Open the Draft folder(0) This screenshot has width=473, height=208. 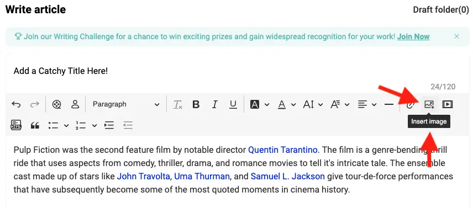pos(441,9)
